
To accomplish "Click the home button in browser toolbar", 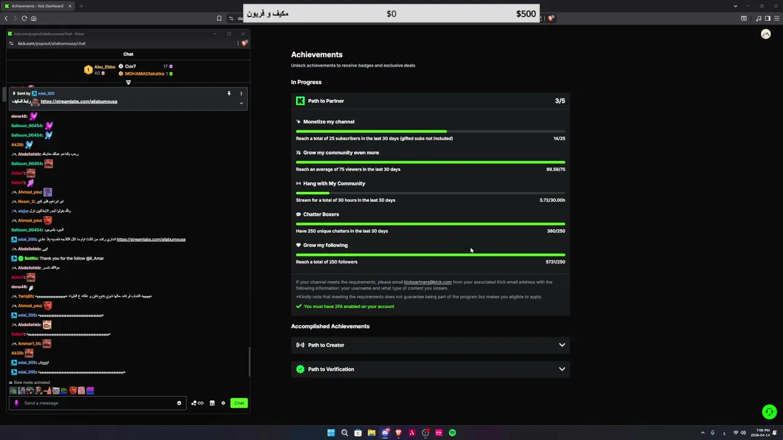I will coord(34,18).
